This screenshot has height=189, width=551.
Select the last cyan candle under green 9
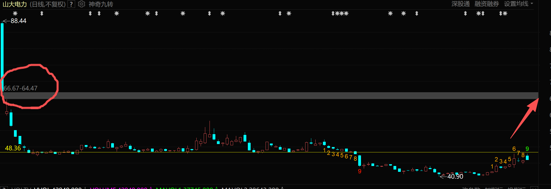point(527,157)
